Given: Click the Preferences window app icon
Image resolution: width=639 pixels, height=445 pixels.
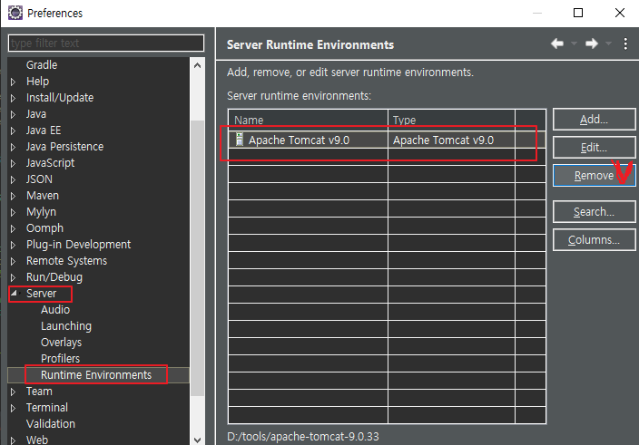Looking at the screenshot, I should tap(15, 13).
